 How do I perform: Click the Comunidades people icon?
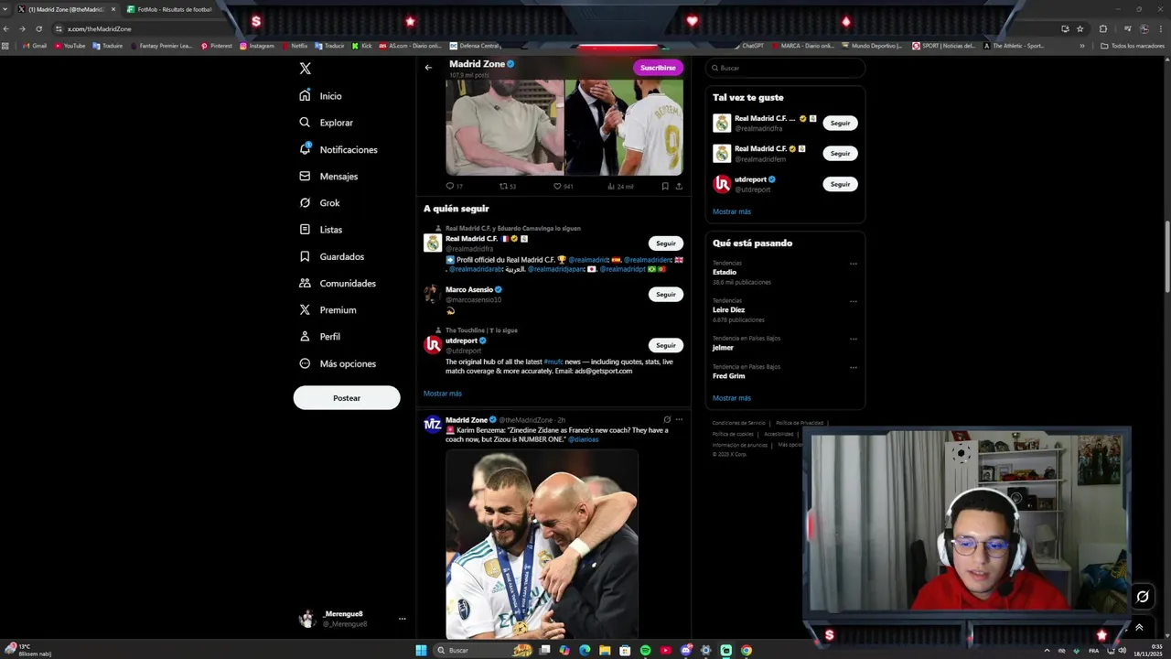(x=306, y=283)
